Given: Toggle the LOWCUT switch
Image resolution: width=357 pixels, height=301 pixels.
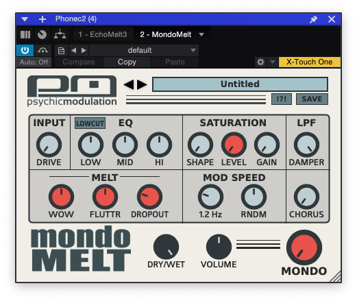Looking at the screenshot, I should 90,123.
